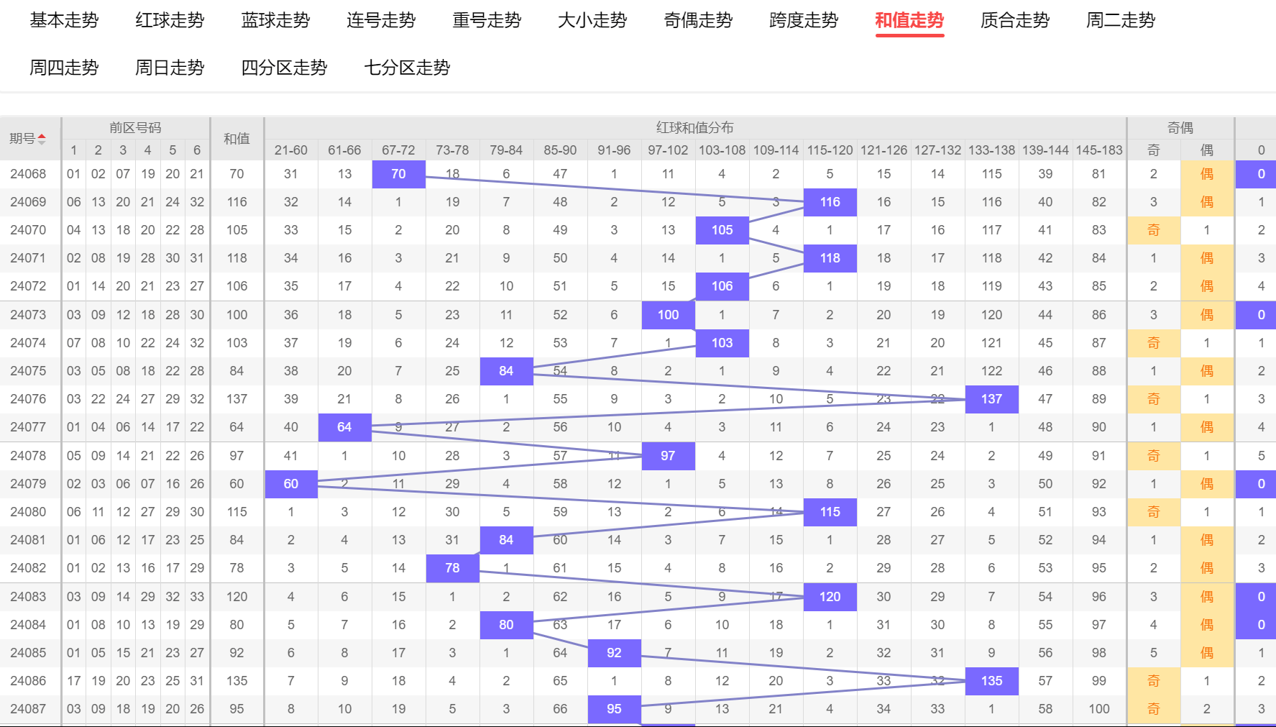Click the highlighted 92 sum cell

pyautogui.click(x=614, y=653)
